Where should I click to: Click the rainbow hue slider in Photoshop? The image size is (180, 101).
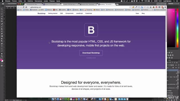coord(177,28)
